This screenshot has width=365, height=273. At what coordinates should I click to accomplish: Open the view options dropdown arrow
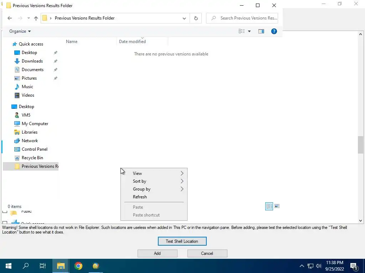(249, 31)
